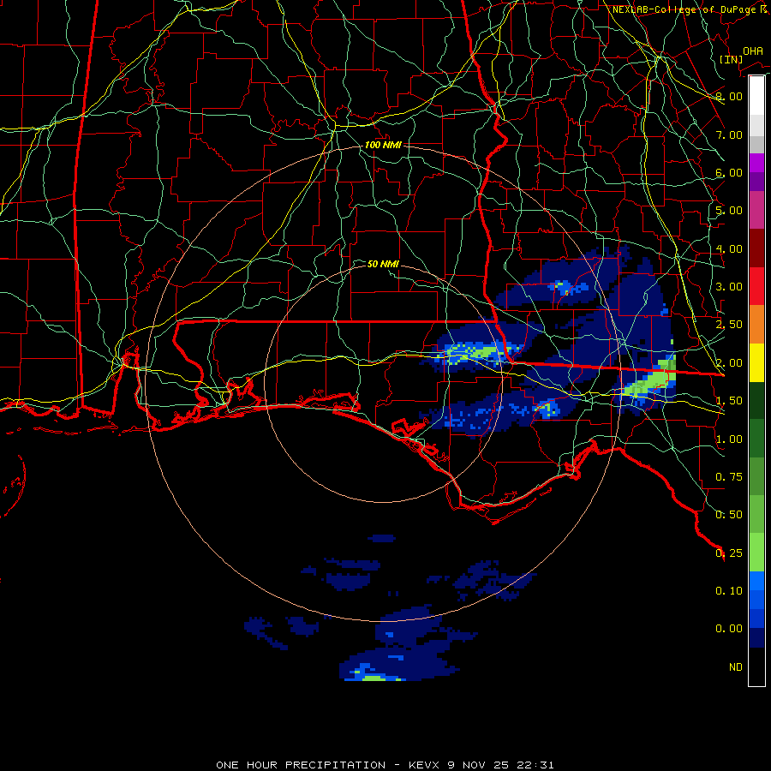Click the '2.00' legend value

729,363
